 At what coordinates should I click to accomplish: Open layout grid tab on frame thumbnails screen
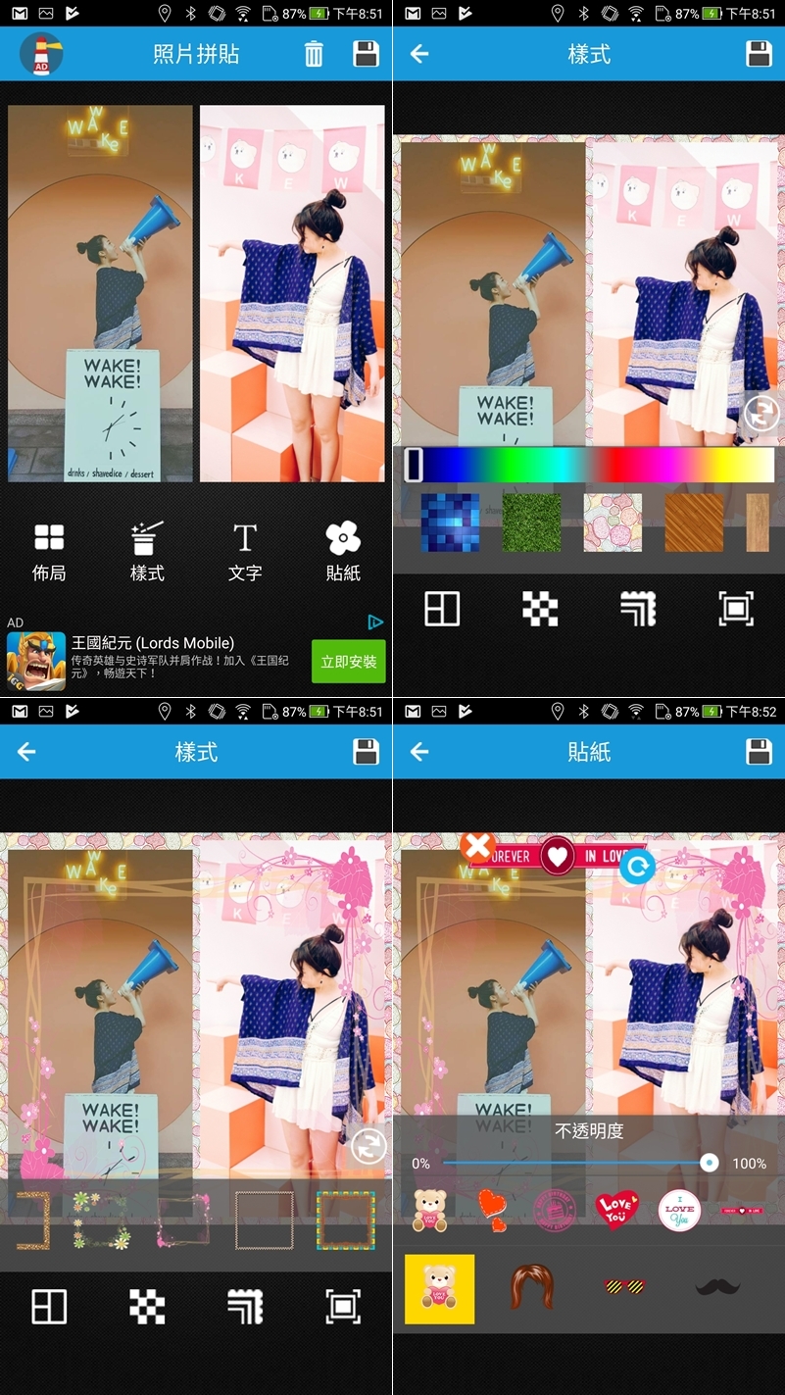(x=49, y=1307)
